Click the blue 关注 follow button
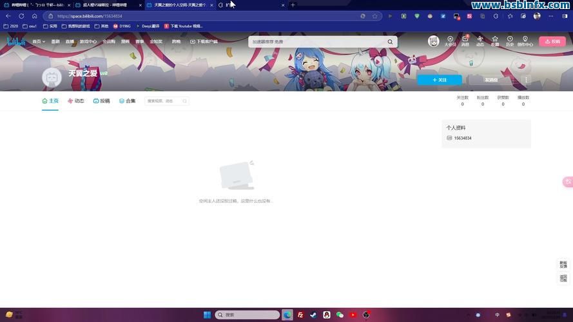The width and height of the screenshot is (573, 322). point(439,80)
